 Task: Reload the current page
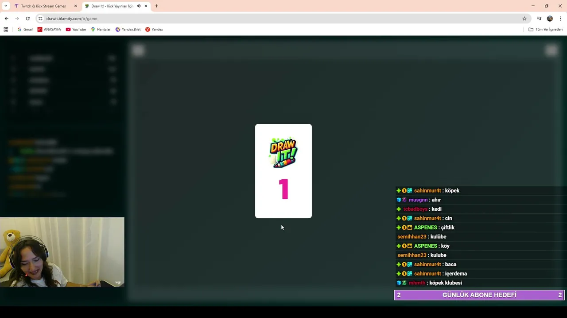click(x=27, y=19)
